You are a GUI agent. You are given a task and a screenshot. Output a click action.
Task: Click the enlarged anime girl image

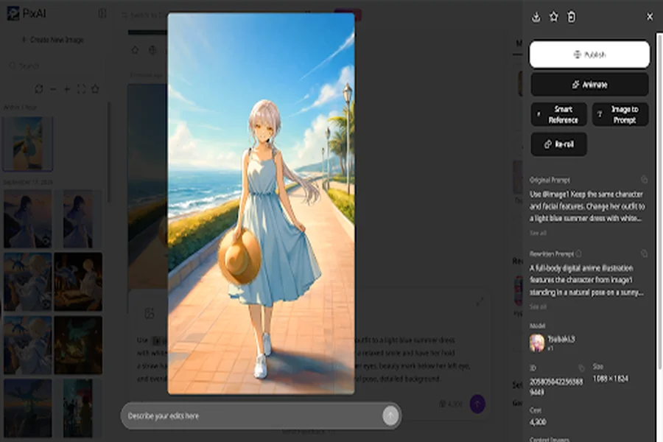point(261,203)
